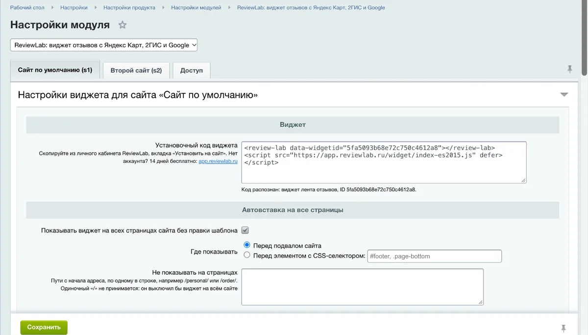Add page to favorites with star icon
This screenshot has height=335, width=588.
(x=122, y=25)
